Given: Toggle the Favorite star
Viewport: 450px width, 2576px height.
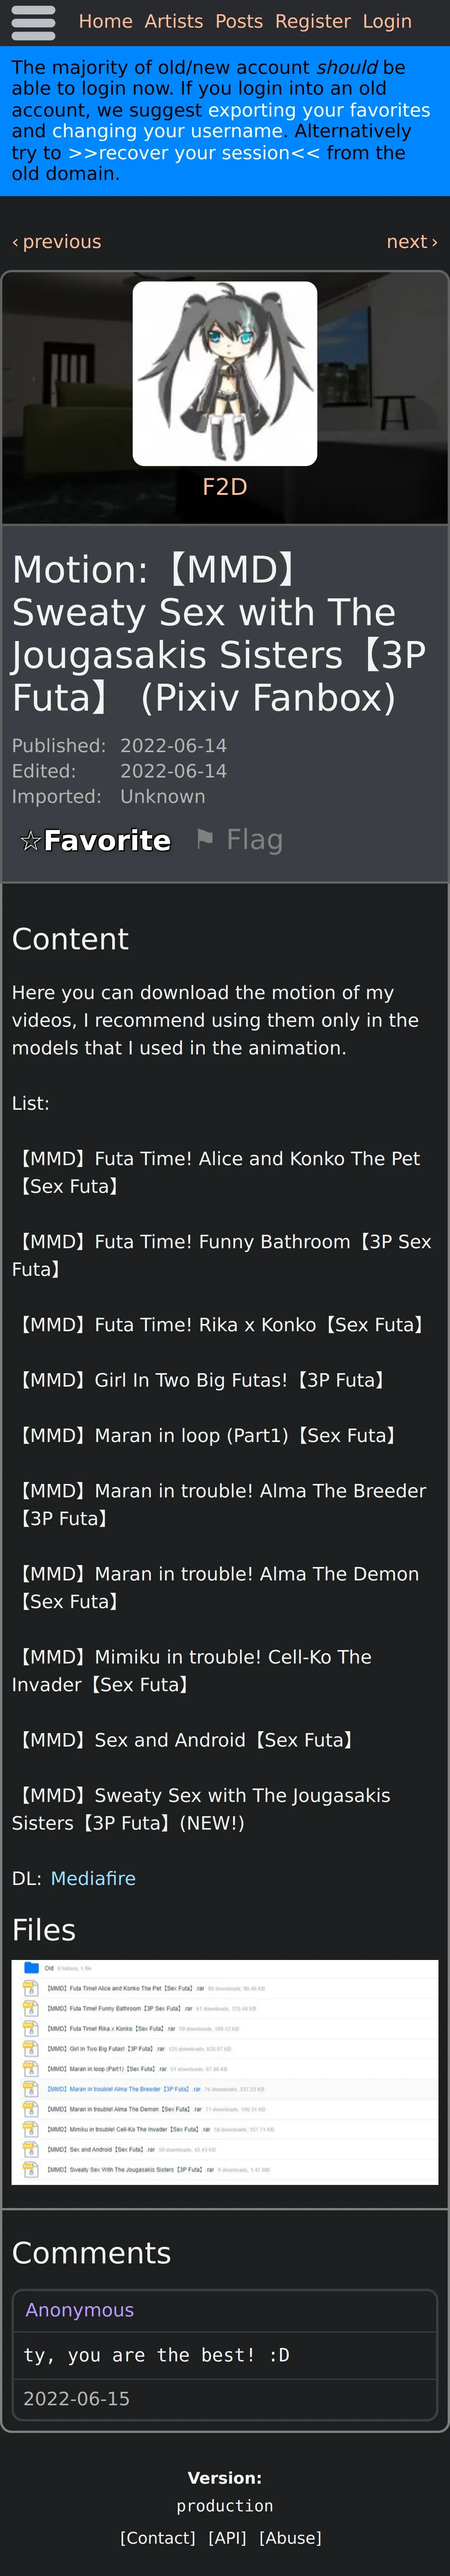Looking at the screenshot, I should tap(95, 840).
